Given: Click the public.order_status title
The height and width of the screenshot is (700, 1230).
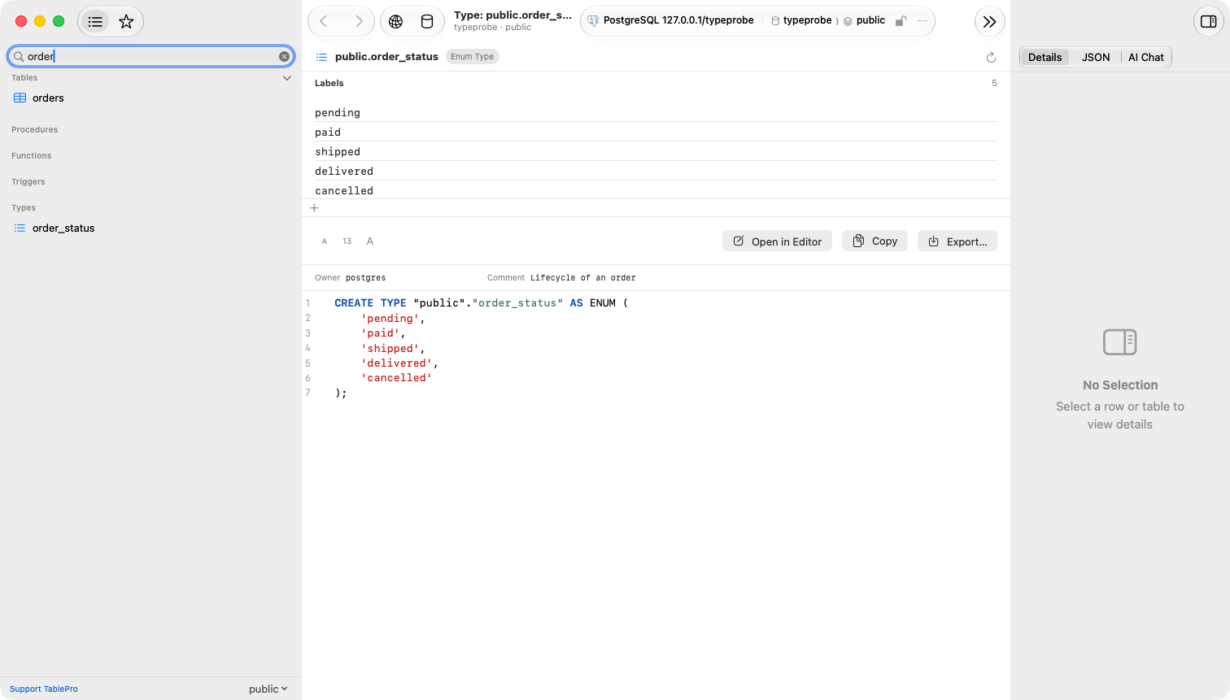Looking at the screenshot, I should point(386,57).
